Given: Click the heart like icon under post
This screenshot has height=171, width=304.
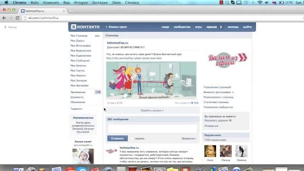Looking at the screenshot, I should 192,103.
